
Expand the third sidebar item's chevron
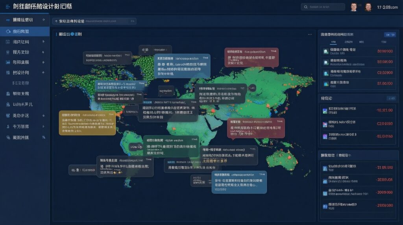pyautogui.click(x=43, y=42)
